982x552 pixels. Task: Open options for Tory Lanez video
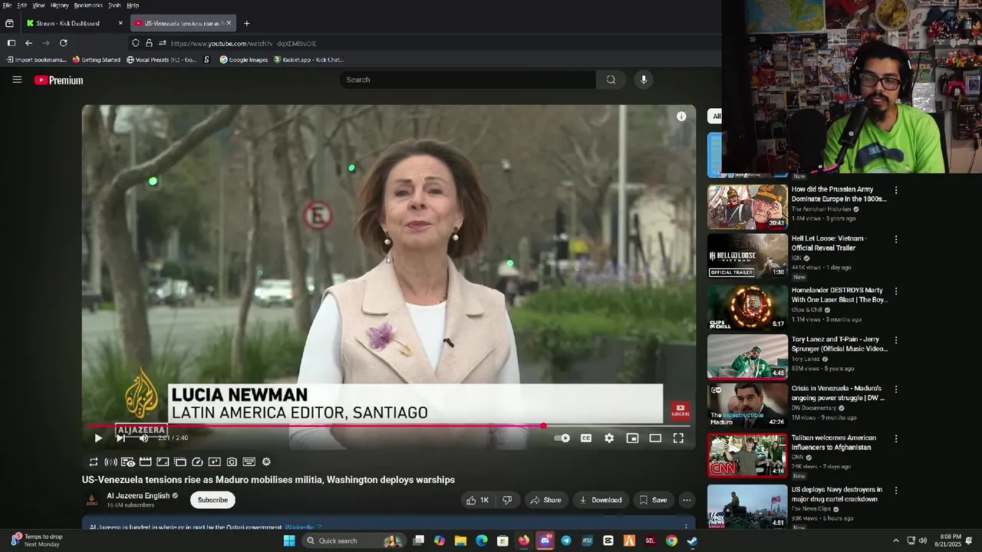point(895,340)
